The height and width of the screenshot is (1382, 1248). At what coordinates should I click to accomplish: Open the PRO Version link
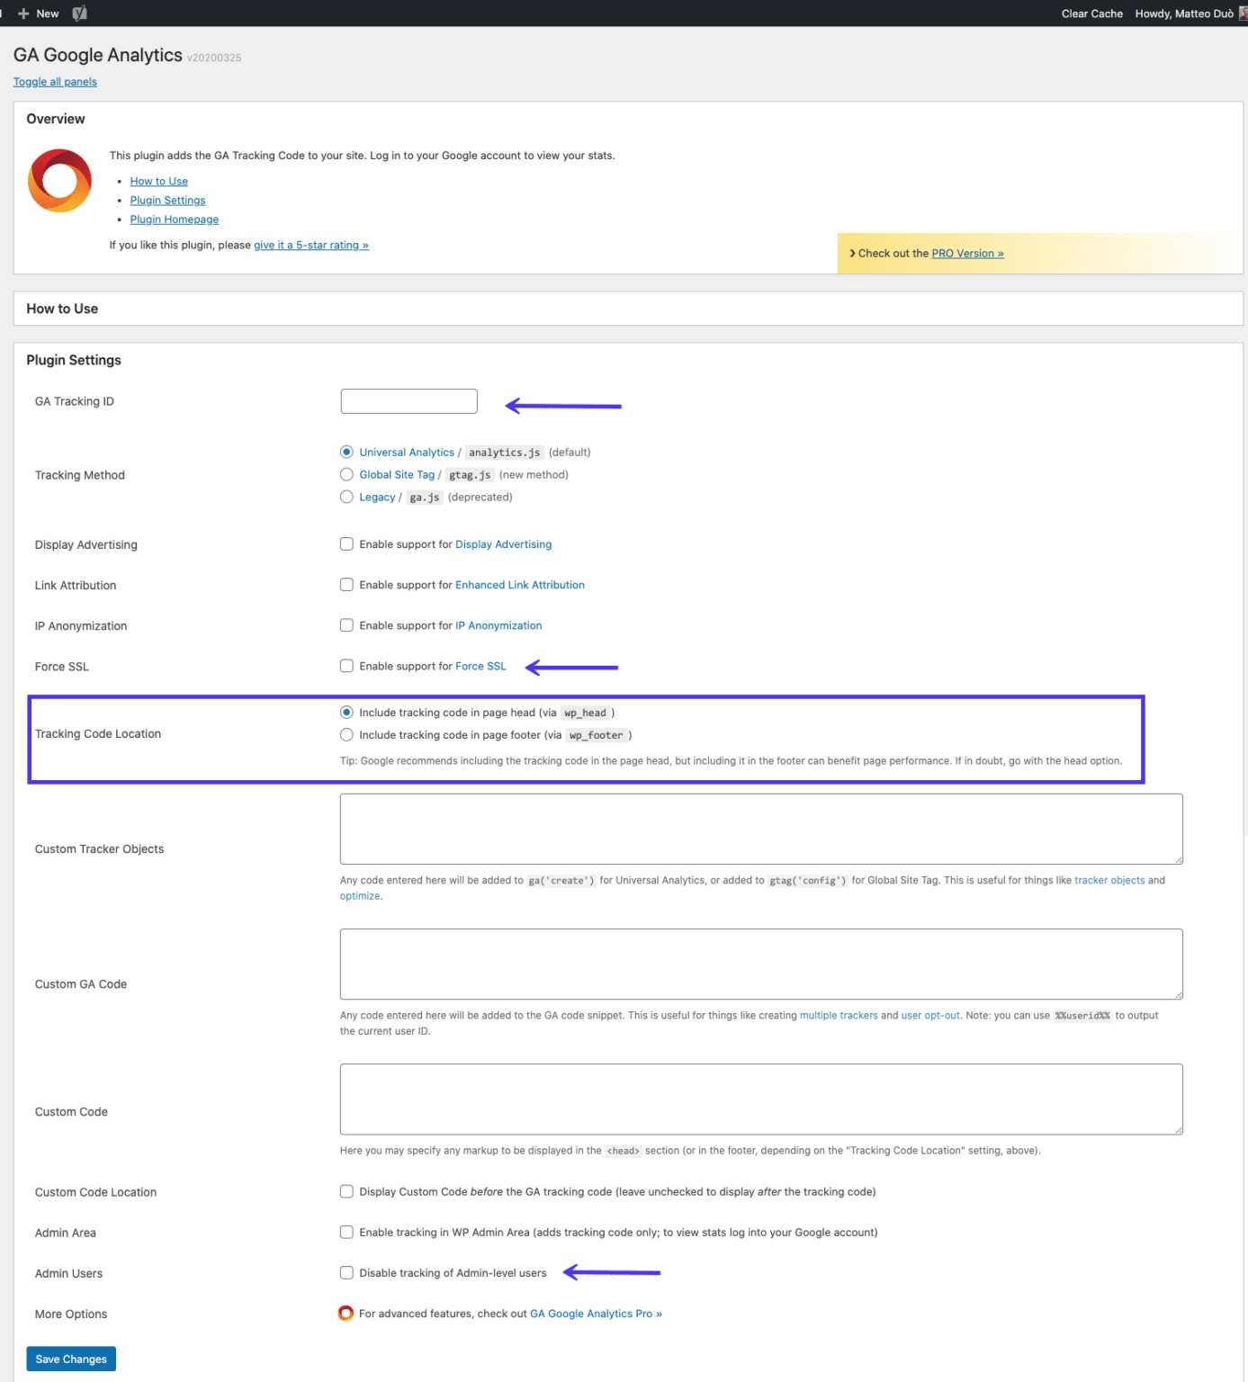tap(967, 254)
